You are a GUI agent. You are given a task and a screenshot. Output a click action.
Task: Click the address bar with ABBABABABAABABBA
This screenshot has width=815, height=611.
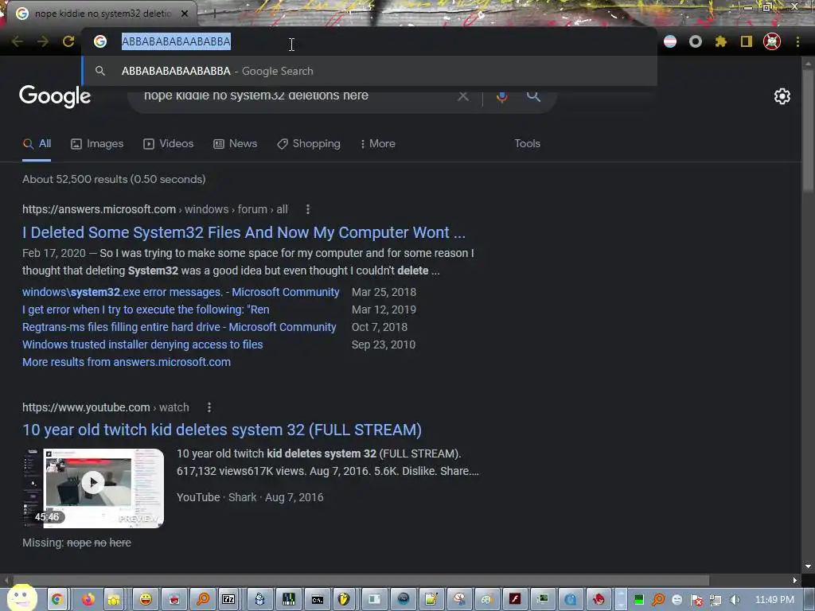pyautogui.click(x=369, y=41)
